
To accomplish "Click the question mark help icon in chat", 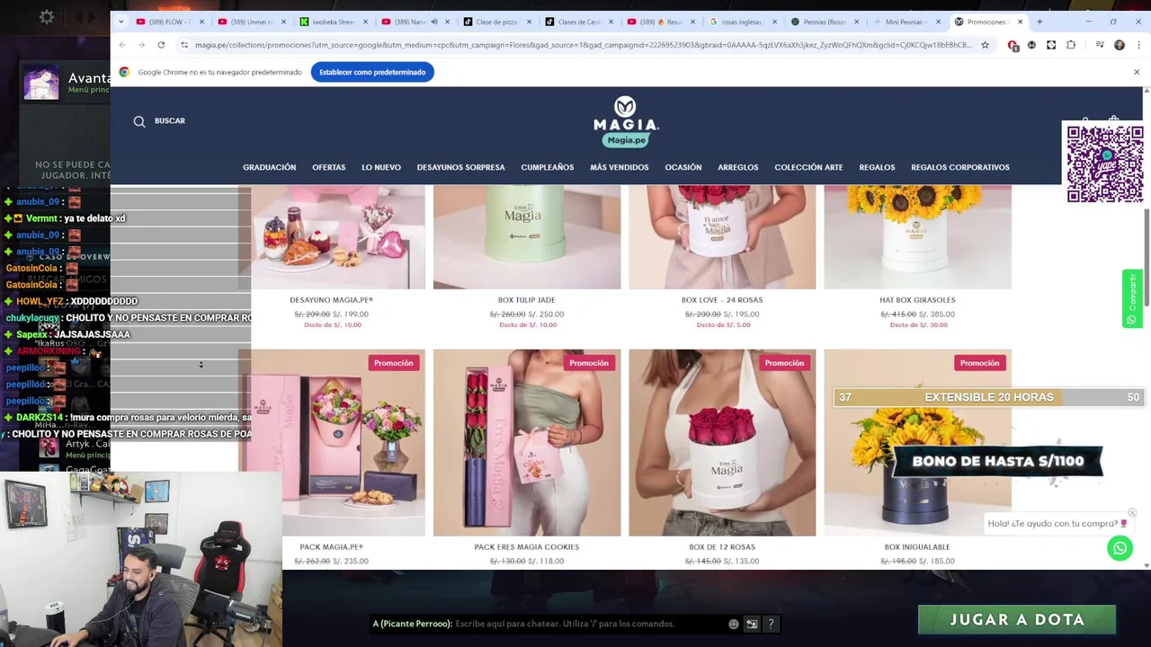I will tap(771, 624).
